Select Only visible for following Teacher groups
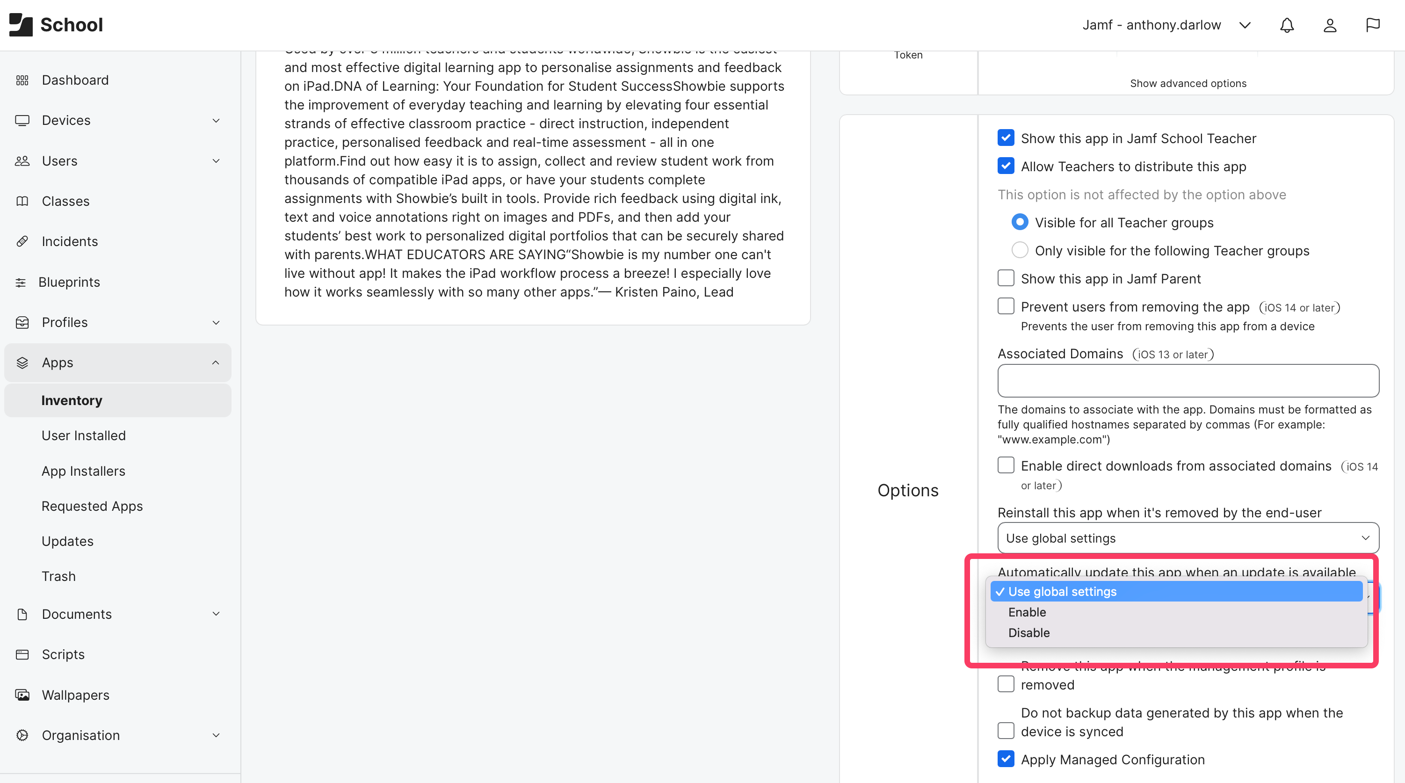The image size is (1405, 783). (1020, 250)
